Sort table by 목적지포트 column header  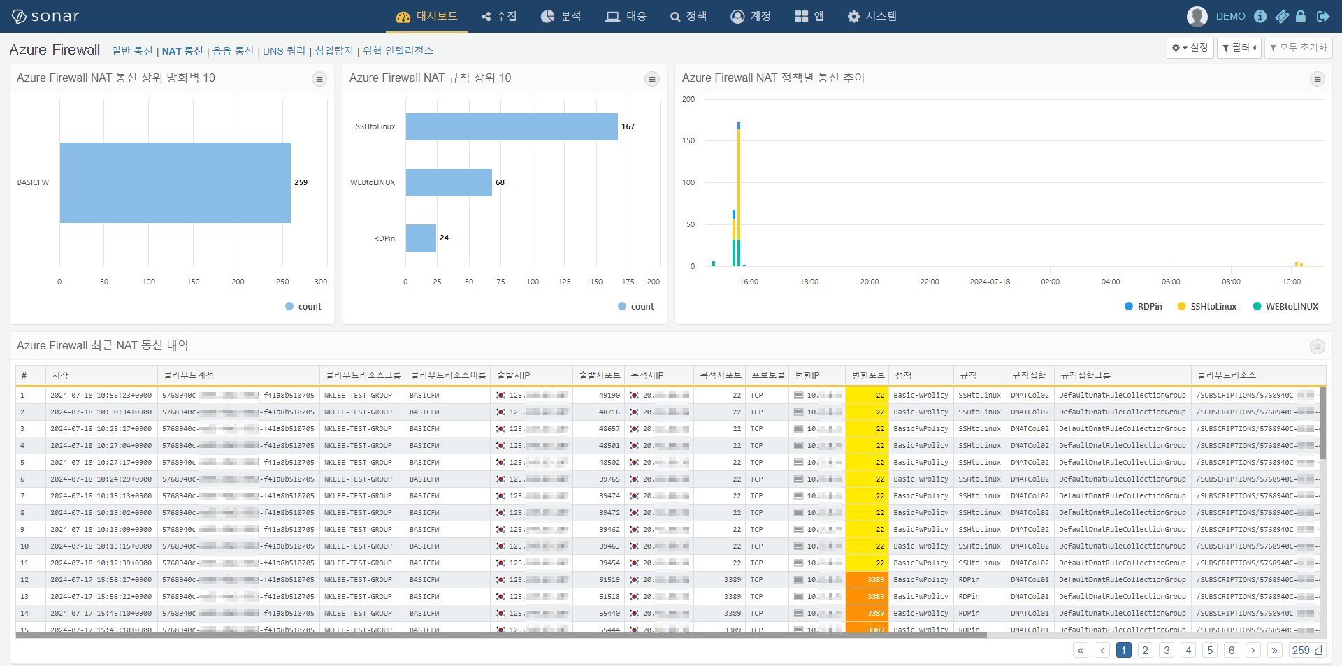coord(720,375)
